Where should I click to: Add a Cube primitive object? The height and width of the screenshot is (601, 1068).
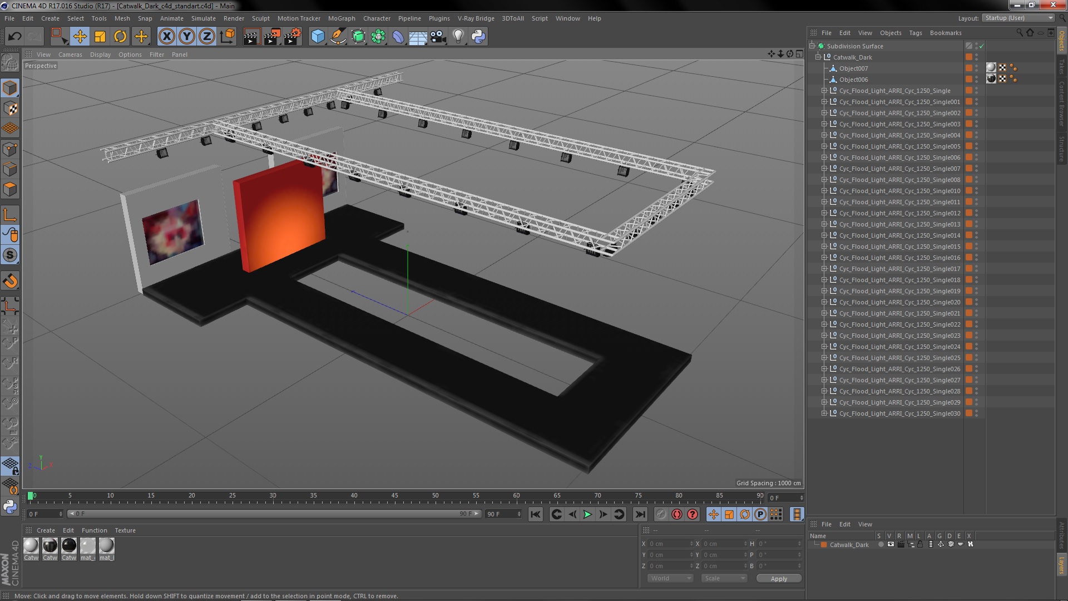(318, 37)
